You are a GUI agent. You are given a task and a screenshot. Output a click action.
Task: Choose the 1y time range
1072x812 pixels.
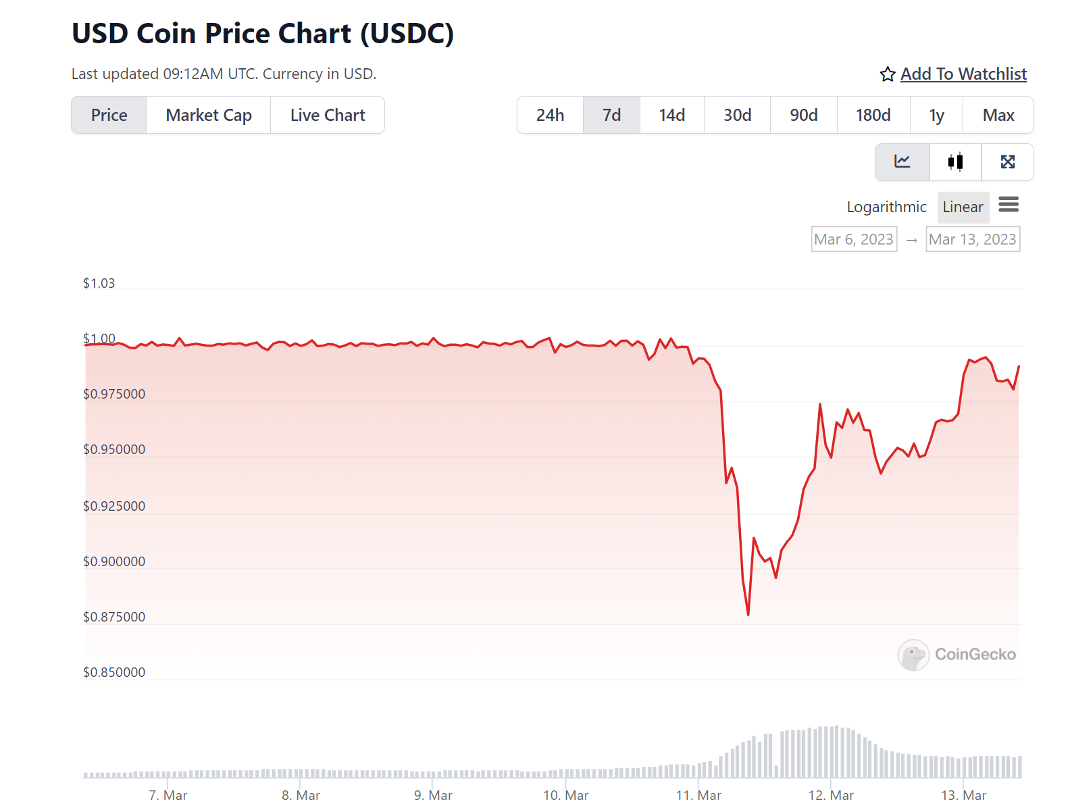tap(936, 116)
